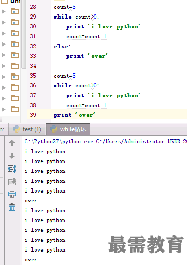Click gutter line number 34
Screen dimensions: 187x265
33,66
